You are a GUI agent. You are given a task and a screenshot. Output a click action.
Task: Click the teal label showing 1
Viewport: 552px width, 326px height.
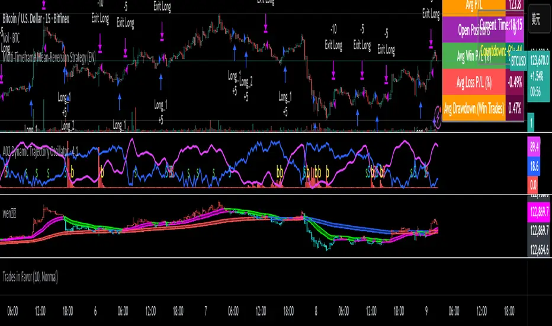click(x=531, y=122)
